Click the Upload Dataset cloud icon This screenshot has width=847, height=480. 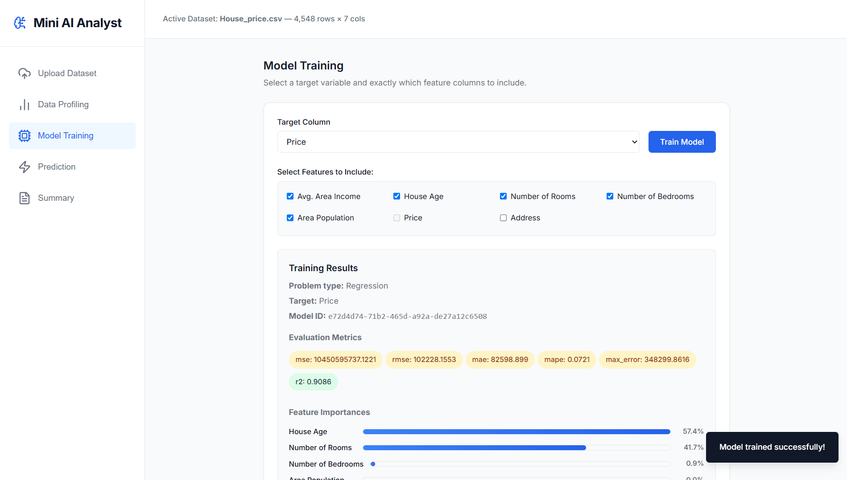pyautogui.click(x=25, y=73)
